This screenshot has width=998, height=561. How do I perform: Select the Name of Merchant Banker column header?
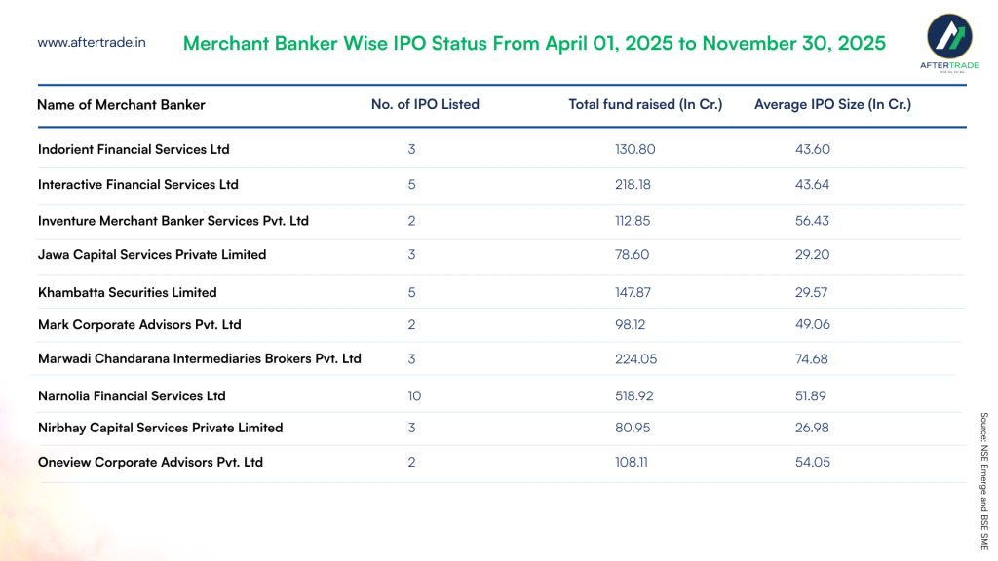(x=121, y=105)
